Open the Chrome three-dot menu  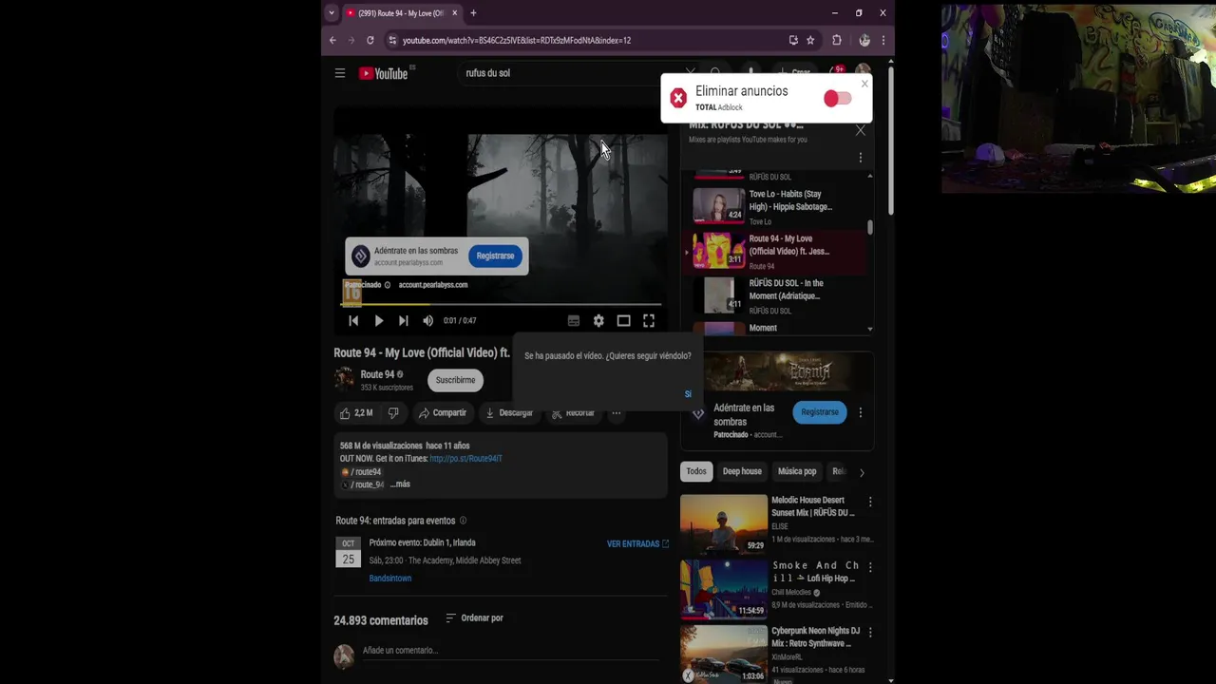[883, 40]
